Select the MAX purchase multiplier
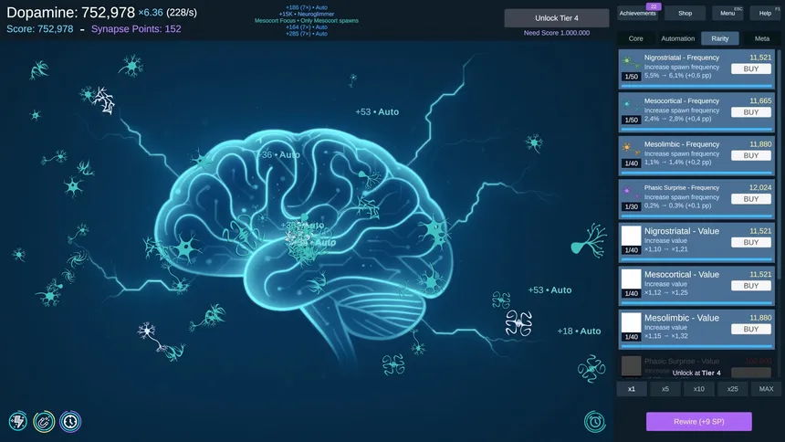The width and height of the screenshot is (785, 442). (x=766, y=389)
